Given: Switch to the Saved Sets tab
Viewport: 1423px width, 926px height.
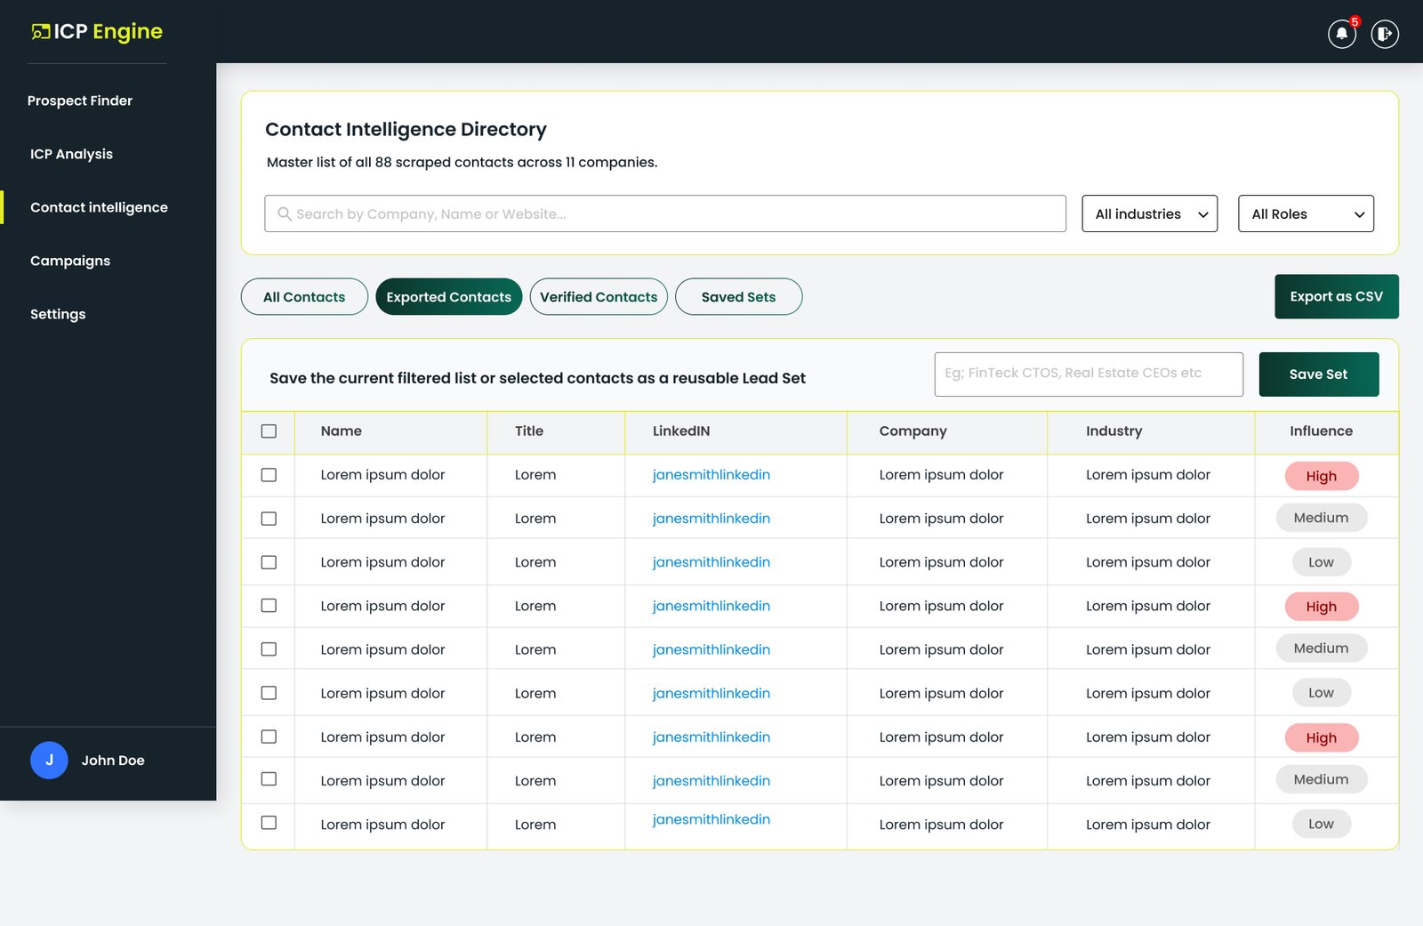Looking at the screenshot, I should click(738, 297).
